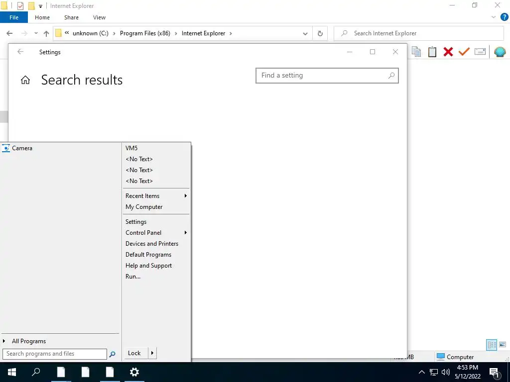Click the quick access new folder icon
Viewport: 510px width, 382px height.
click(x=31, y=6)
